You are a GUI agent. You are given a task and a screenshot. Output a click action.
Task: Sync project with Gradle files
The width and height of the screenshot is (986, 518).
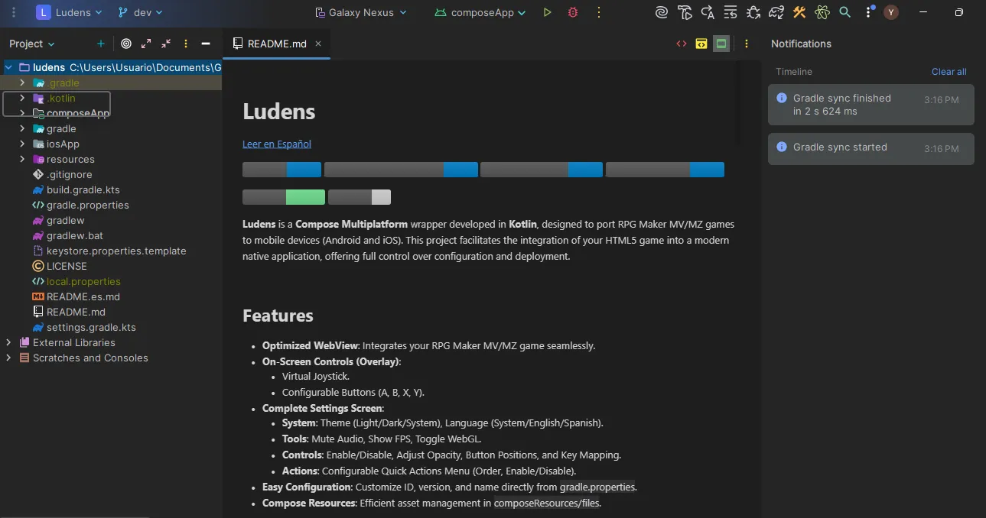[x=776, y=12]
